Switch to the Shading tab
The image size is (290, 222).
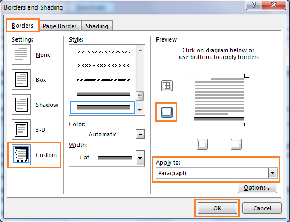(97, 26)
